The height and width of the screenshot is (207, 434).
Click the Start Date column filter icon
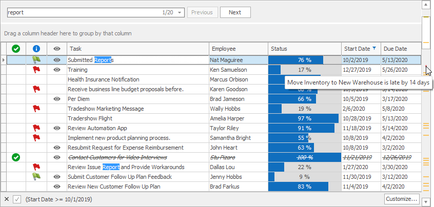point(374,49)
